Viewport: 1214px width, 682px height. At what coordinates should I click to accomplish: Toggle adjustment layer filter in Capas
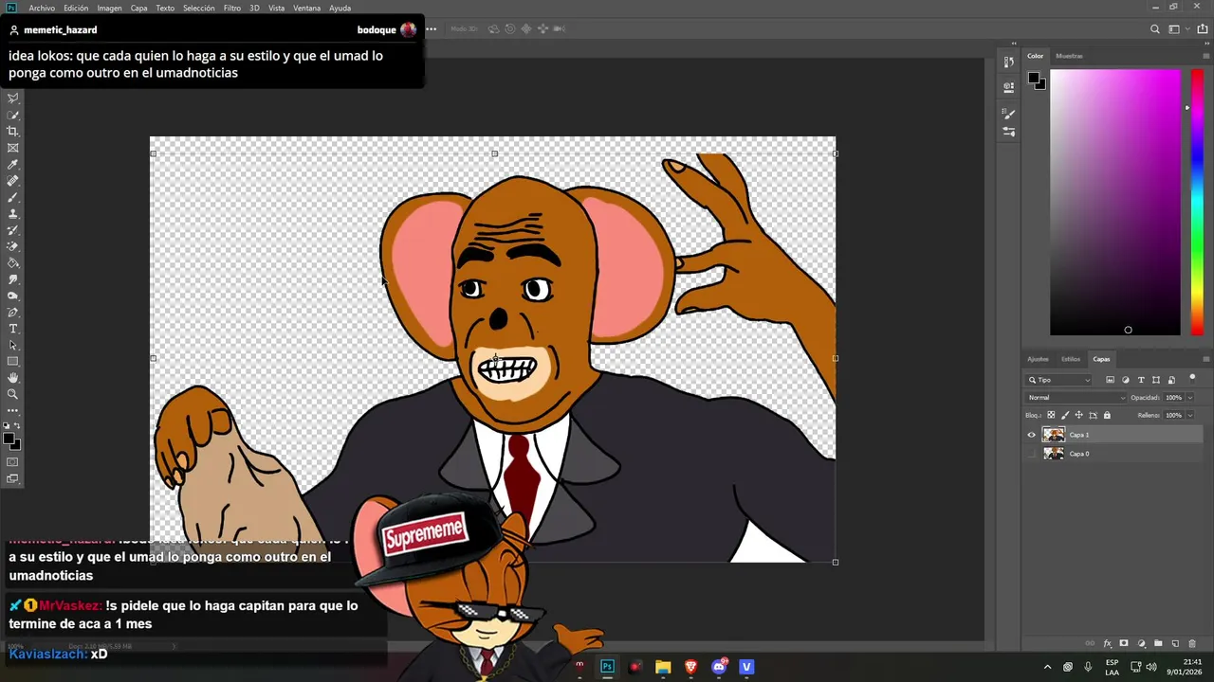tap(1127, 380)
